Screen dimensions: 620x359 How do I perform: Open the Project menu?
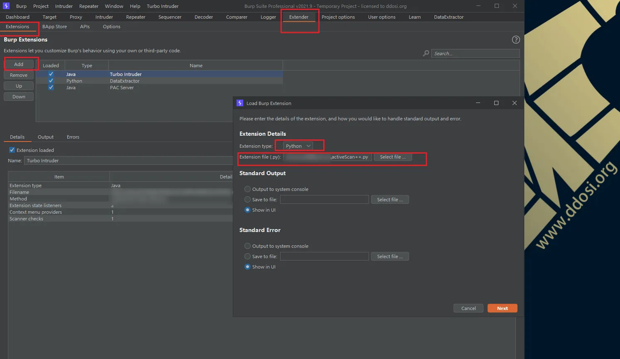(x=41, y=6)
